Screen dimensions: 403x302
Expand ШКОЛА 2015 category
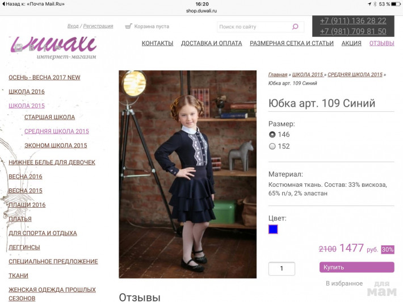tap(27, 106)
